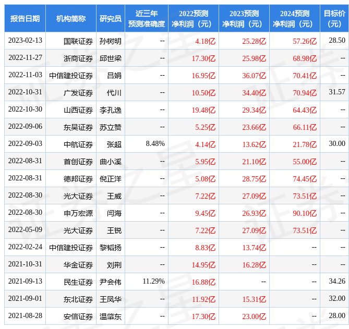
Task: Click researcher name 孙树明
Action: pyautogui.click(x=111, y=41)
